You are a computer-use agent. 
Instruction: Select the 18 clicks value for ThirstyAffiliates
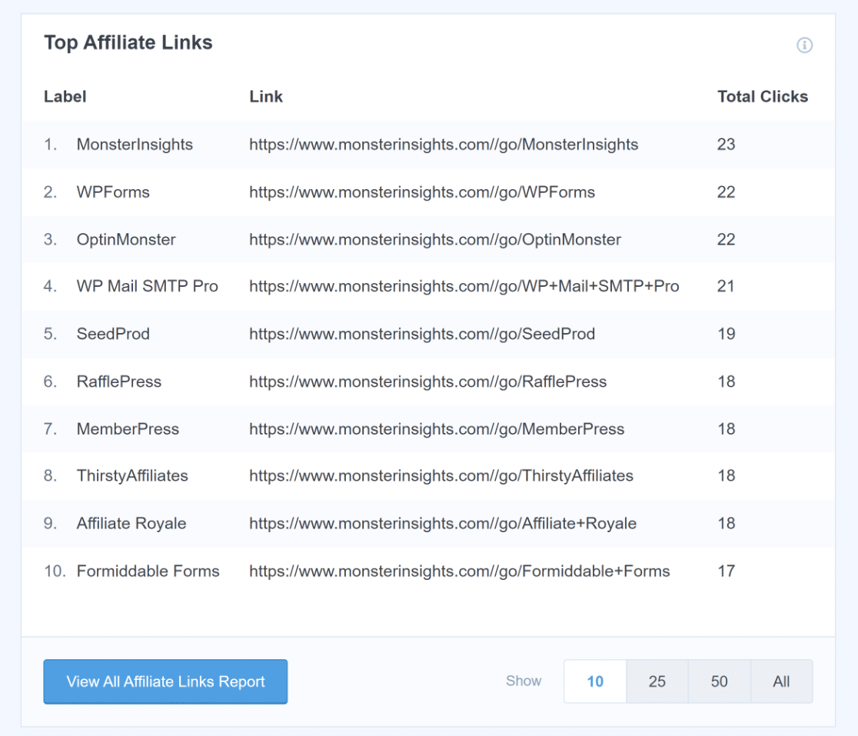(x=726, y=476)
